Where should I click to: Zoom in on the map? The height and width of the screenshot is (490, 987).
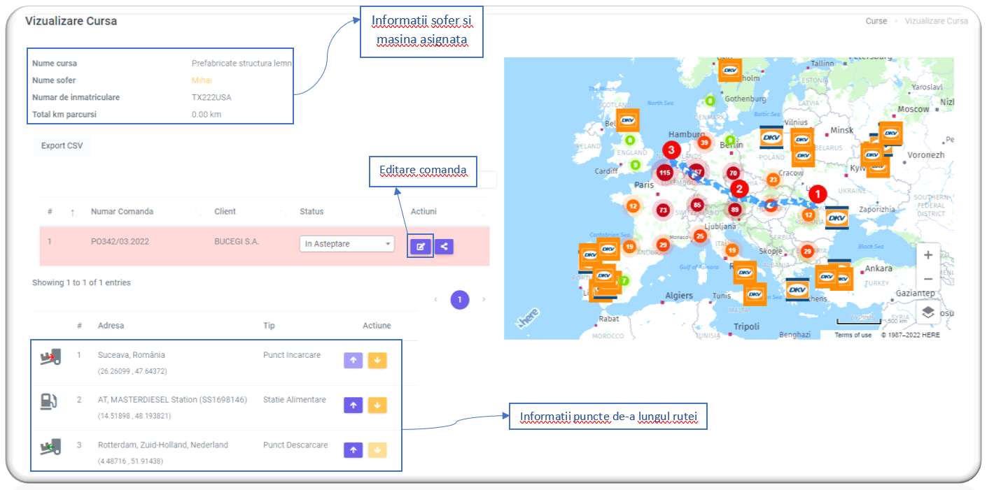[927, 255]
